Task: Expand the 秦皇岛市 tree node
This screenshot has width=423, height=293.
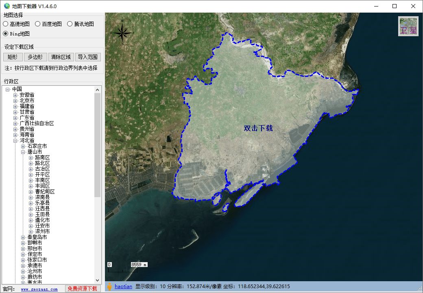Action: point(23,237)
